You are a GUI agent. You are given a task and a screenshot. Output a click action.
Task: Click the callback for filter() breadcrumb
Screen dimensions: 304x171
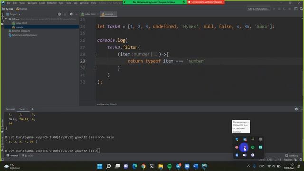point(107,104)
